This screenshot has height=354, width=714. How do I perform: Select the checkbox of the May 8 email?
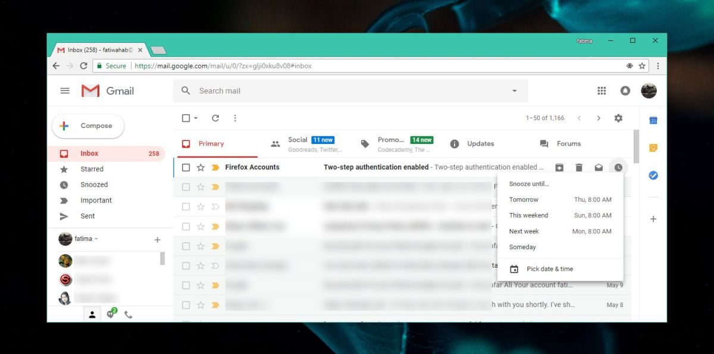(186, 305)
